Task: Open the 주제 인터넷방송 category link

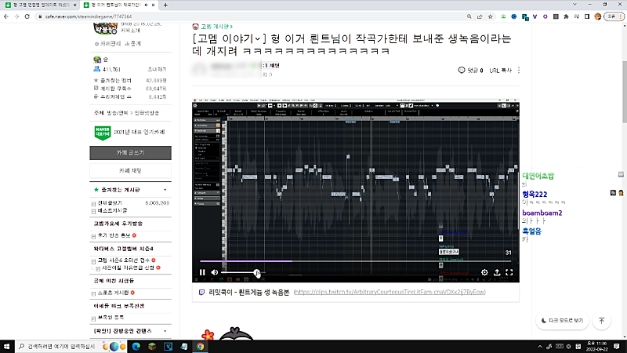Action: click(147, 113)
